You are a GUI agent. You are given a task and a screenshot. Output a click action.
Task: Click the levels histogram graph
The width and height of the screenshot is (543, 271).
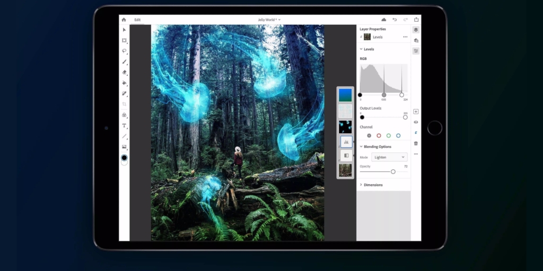point(384,78)
